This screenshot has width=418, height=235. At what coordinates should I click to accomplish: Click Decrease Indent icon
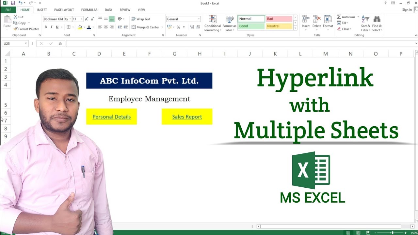(120, 27)
